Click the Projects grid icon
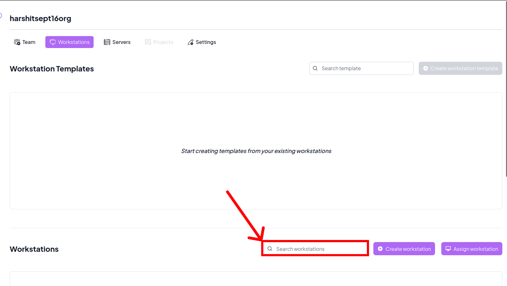This screenshot has height=286, width=507. point(148,42)
